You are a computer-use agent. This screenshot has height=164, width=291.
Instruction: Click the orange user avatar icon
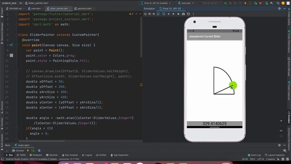(283, 3)
